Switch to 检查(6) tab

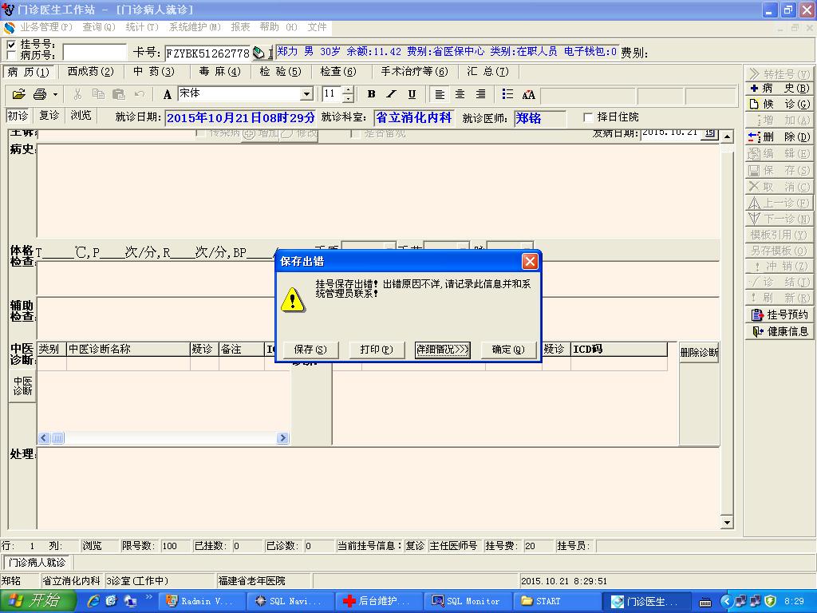click(338, 71)
